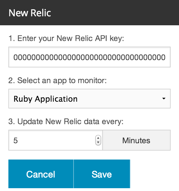The image size is (179, 191).
Task: Increase the update interval with the up arrow
Action: click(98, 138)
